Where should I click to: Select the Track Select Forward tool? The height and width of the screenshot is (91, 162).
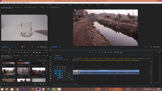[51, 58]
